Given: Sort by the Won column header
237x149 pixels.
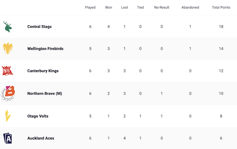Looking at the screenshot, I should (x=109, y=7).
